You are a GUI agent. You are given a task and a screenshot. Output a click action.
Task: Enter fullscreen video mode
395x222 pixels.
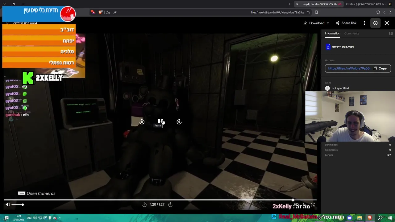pyautogui.click(x=313, y=204)
